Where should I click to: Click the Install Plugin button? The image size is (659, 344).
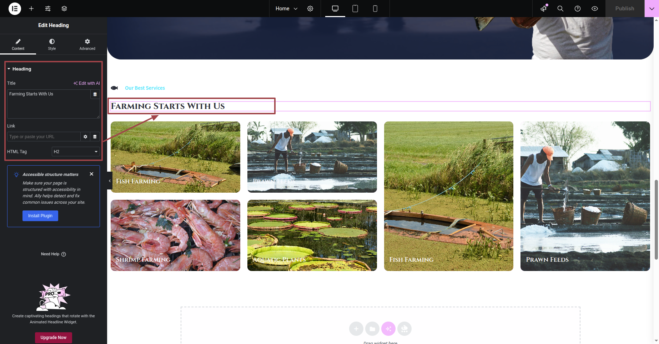pos(40,216)
